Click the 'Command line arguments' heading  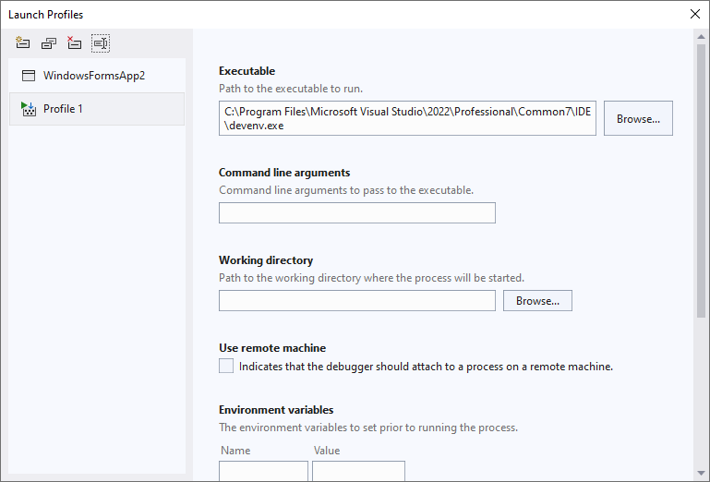[x=284, y=173]
